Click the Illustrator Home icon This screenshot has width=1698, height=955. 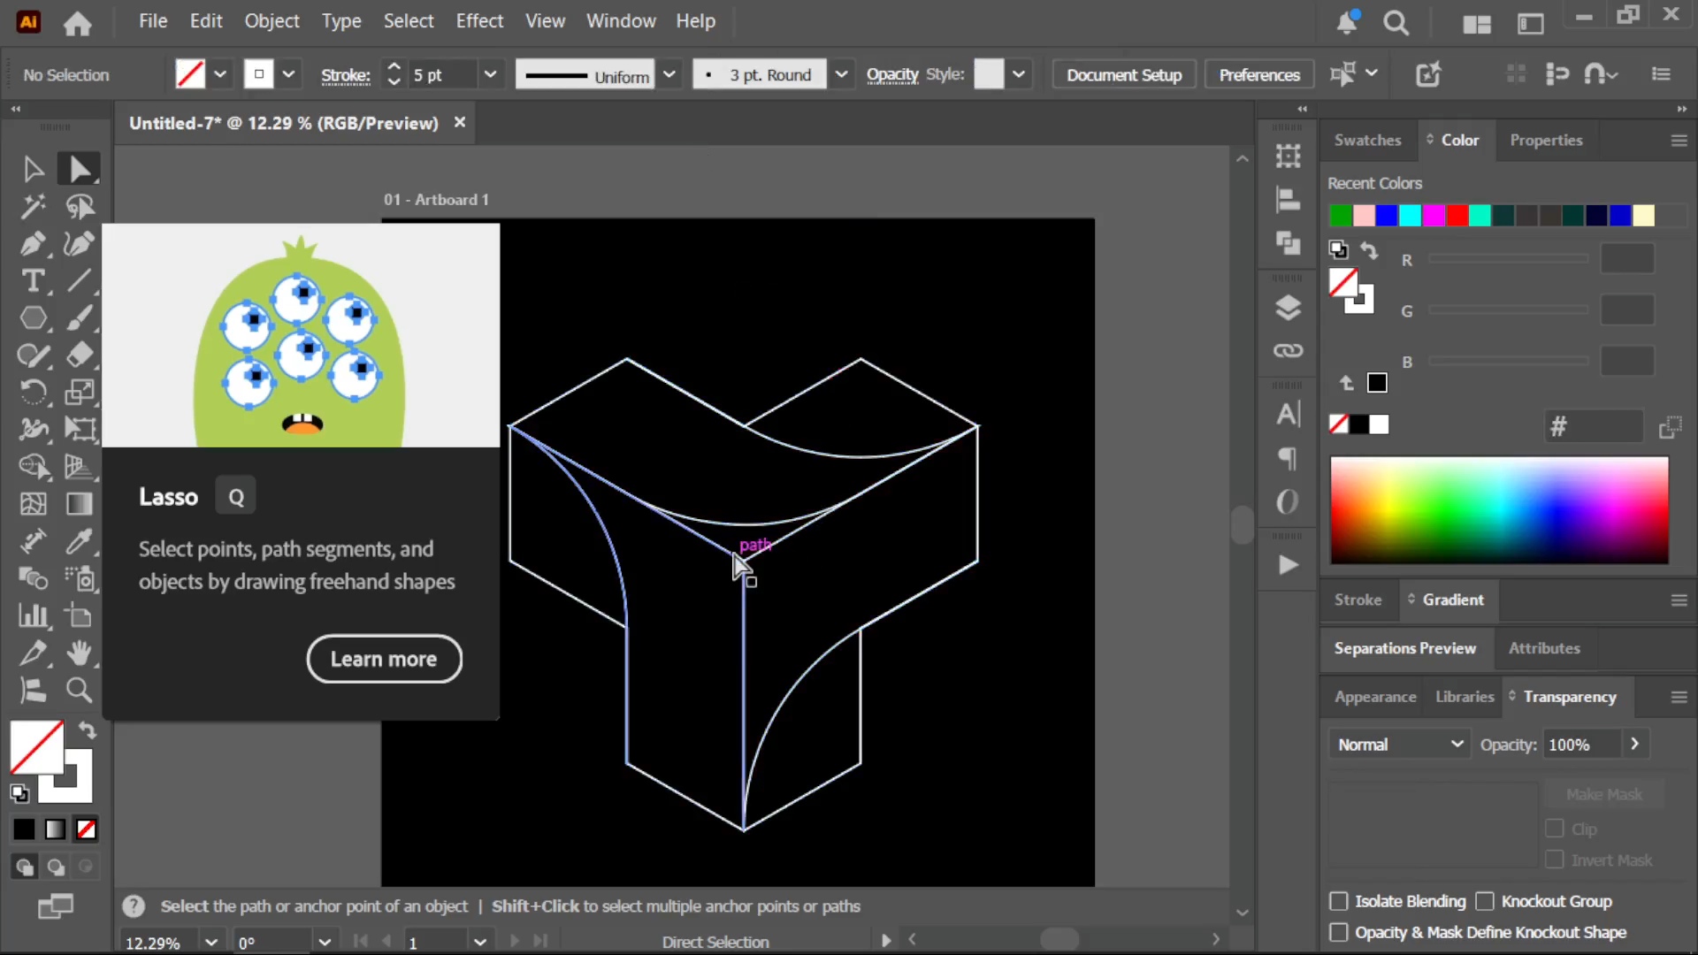77,23
